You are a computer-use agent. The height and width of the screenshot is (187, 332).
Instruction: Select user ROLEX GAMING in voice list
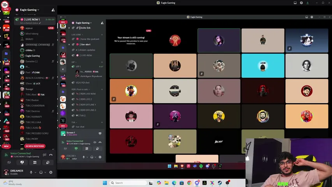[37, 78]
